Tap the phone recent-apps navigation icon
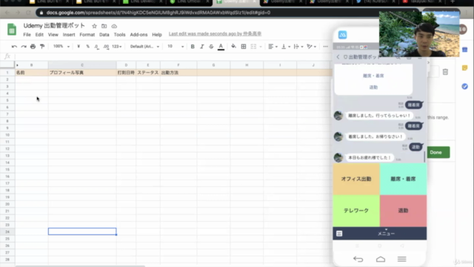The image size is (474, 267). coord(401,259)
